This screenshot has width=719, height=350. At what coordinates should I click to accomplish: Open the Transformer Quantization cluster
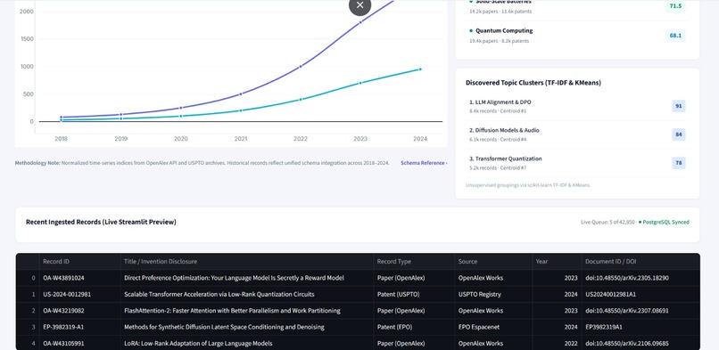tap(577, 163)
